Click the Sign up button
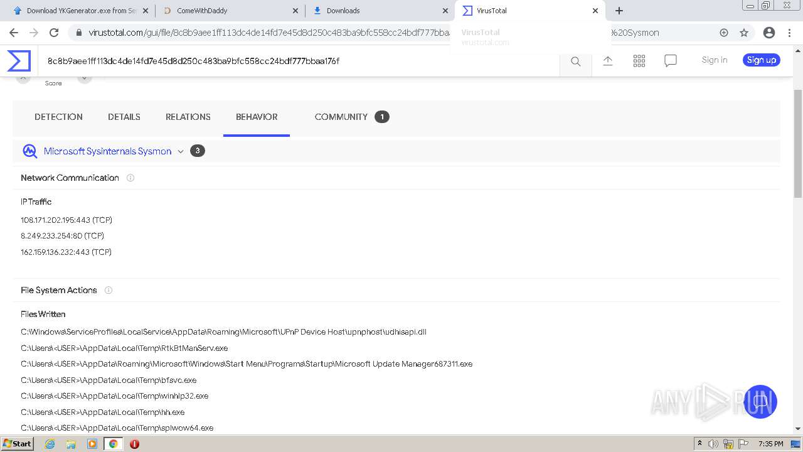Viewport: 803px width, 452px height. point(762,60)
